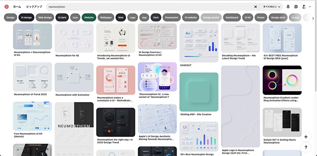The width and height of the screenshot is (317, 156).
Task: Select the Ui dark filter chip
Action: click(x=62, y=17)
